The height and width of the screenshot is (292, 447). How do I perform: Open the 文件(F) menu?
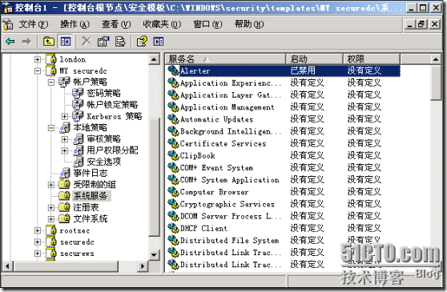(x=34, y=25)
